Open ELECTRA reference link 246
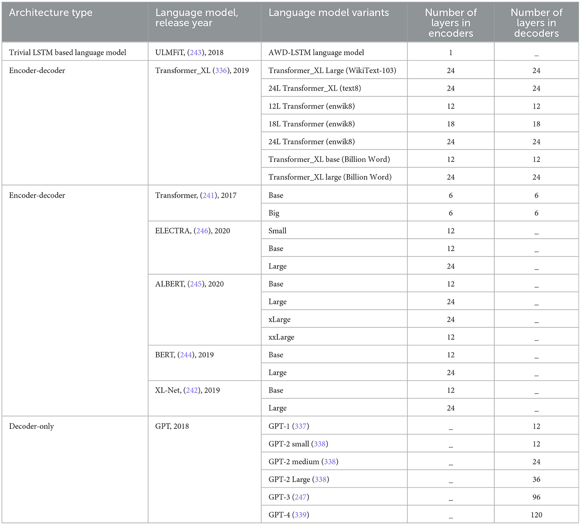 pyautogui.click(x=202, y=231)
